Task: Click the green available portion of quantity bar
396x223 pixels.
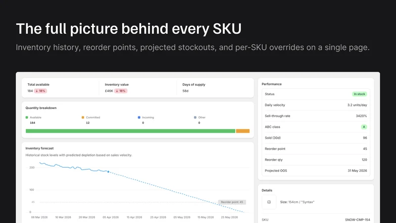Action: [130, 131]
